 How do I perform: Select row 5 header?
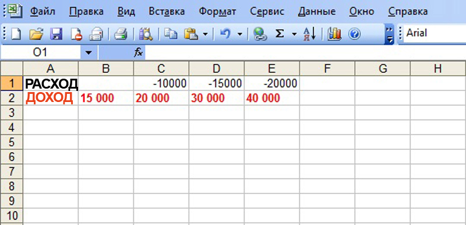[x=12, y=142]
